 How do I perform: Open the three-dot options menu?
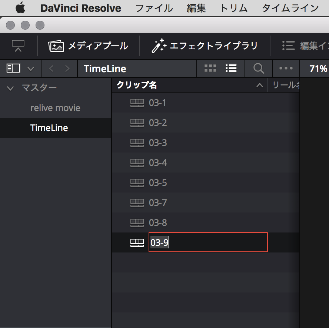[x=286, y=68]
